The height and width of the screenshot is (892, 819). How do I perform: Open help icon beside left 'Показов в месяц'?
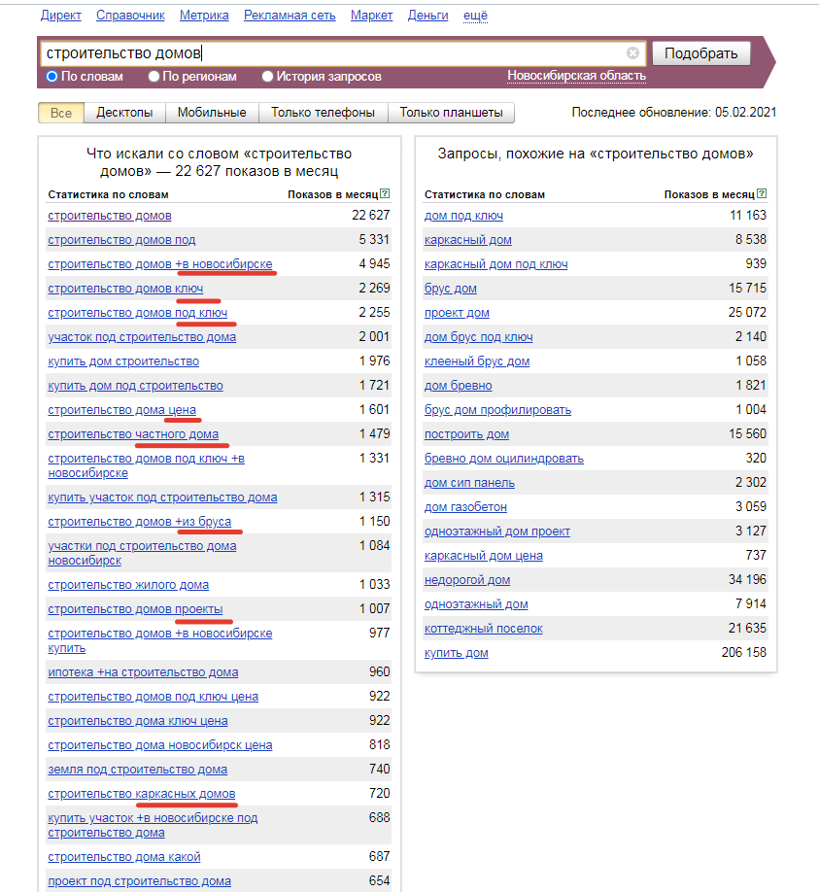(385, 194)
